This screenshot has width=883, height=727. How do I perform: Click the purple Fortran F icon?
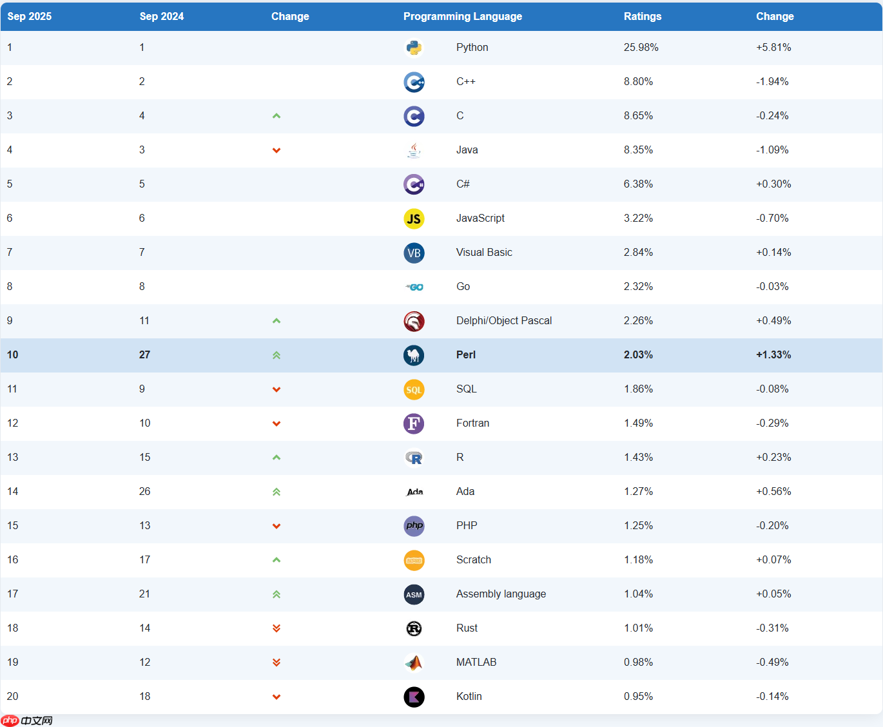(414, 423)
